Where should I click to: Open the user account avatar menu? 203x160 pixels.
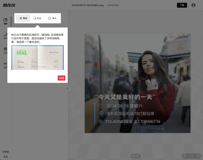(x=194, y=5)
